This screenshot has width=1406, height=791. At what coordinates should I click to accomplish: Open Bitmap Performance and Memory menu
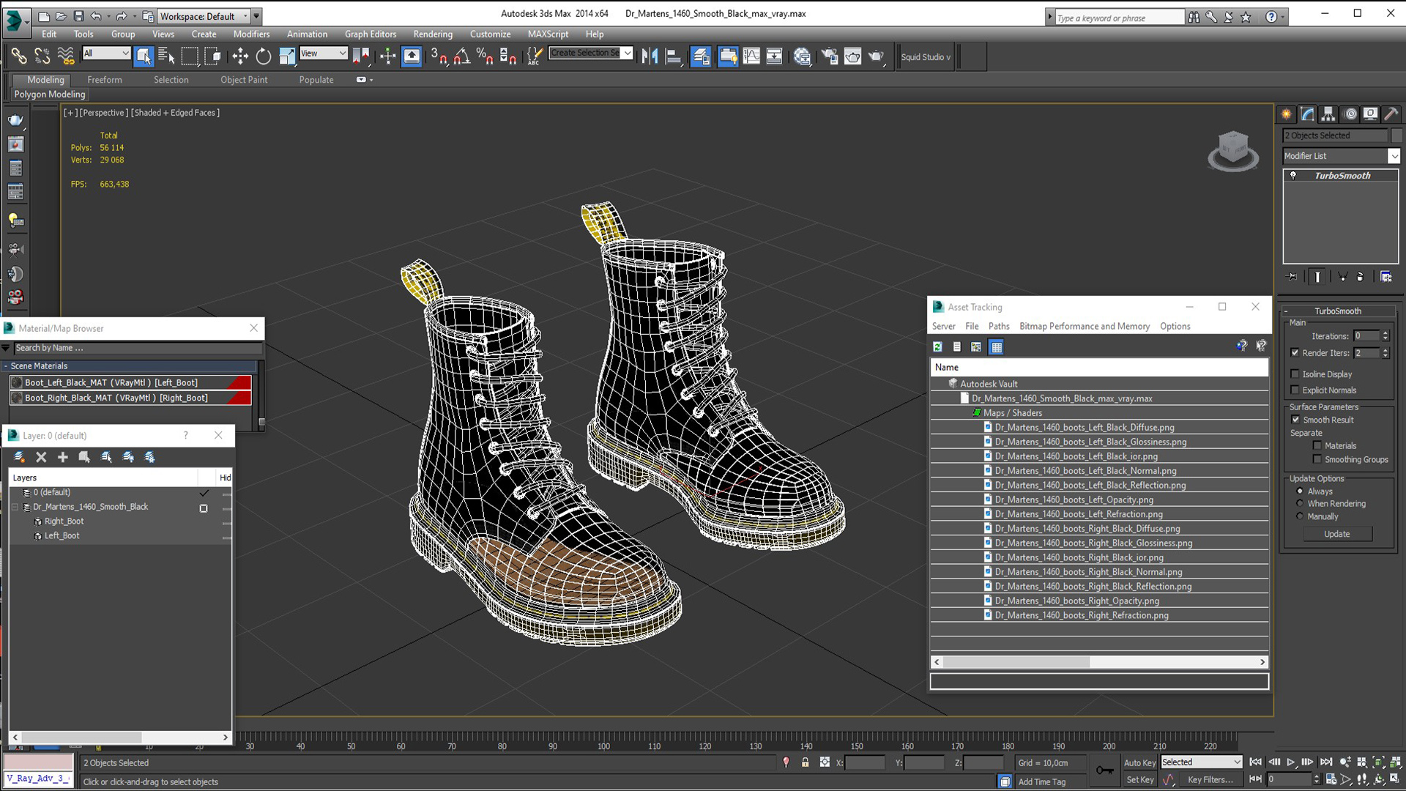[x=1085, y=327]
